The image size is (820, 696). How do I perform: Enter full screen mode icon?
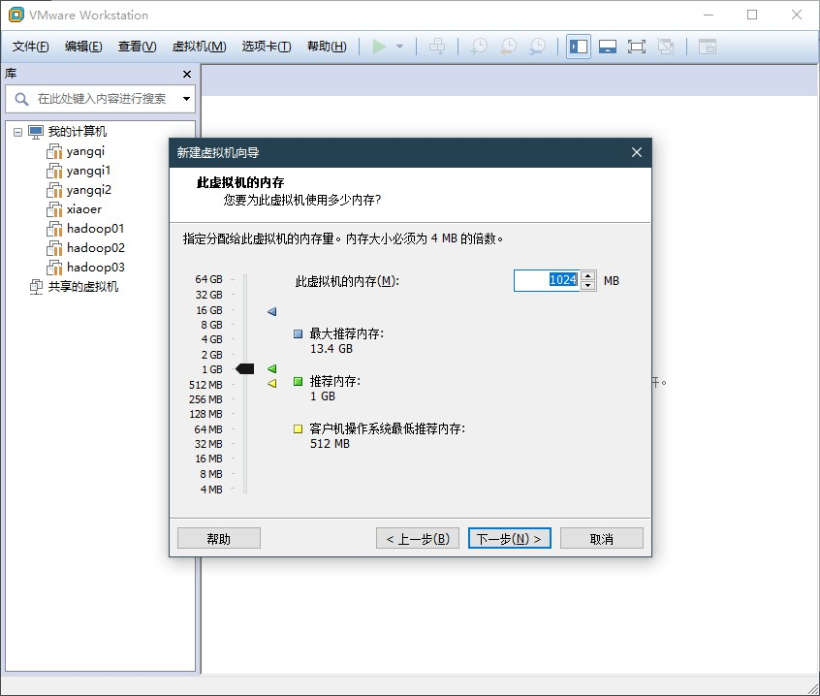tap(636, 45)
